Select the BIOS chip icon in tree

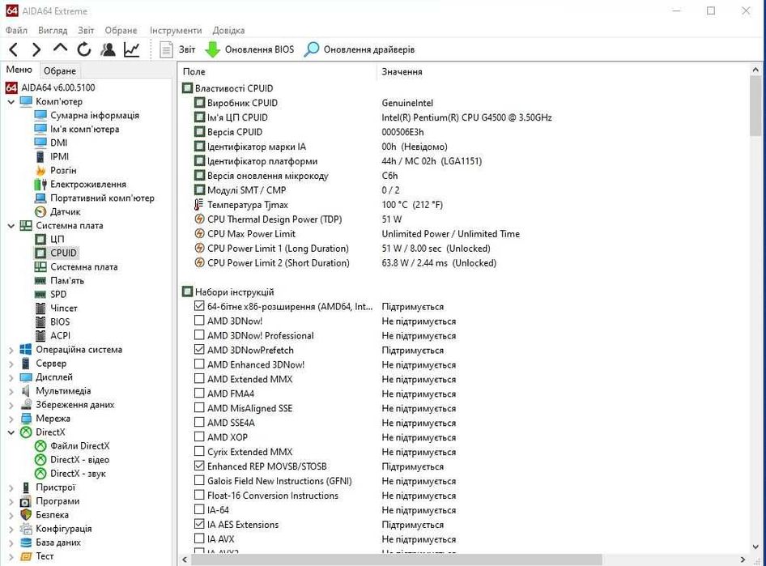40,321
